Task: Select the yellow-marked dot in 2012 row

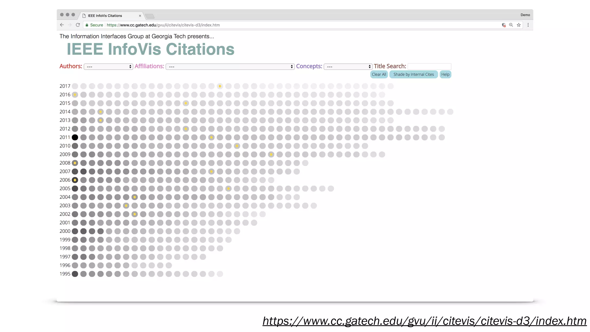Action: (x=186, y=129)
